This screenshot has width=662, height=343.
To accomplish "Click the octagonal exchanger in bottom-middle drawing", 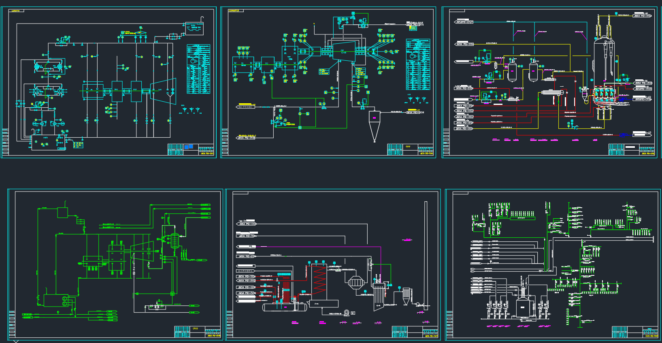I will tap(355, 282).
